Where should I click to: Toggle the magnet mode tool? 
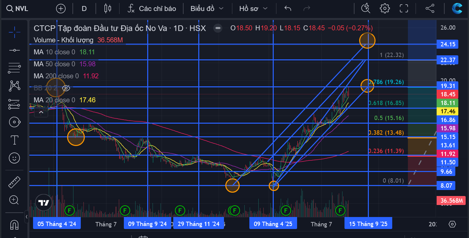pyautogui.click(x=14, y=224)
